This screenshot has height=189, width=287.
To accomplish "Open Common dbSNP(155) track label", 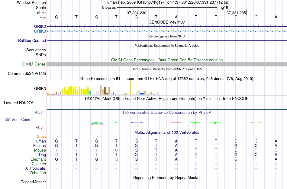I will (27, 74).
